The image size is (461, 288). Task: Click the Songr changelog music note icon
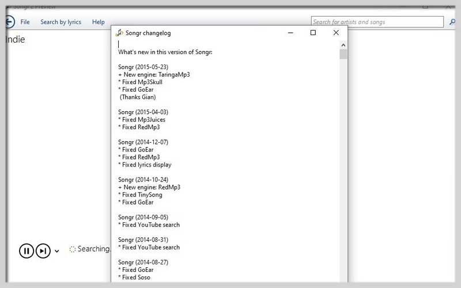tap(119, 33)
